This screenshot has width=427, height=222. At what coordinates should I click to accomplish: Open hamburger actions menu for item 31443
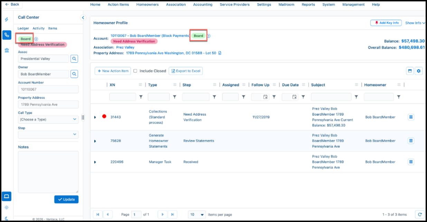pyautogui.click(x=411, y=117)
